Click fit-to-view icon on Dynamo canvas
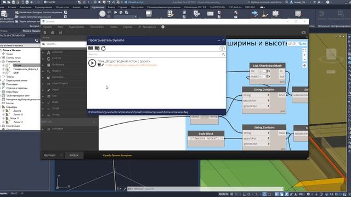The height and width of the screenshot is (197, 351). click(304, 50)
